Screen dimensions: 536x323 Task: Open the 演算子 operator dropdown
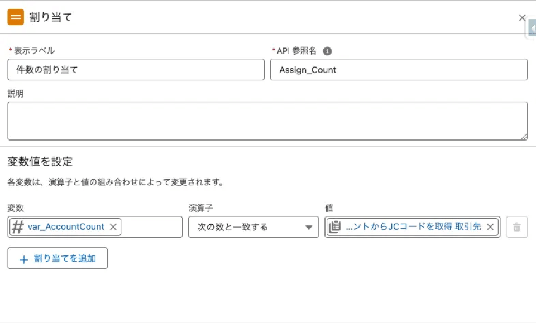tap(253, 226)
